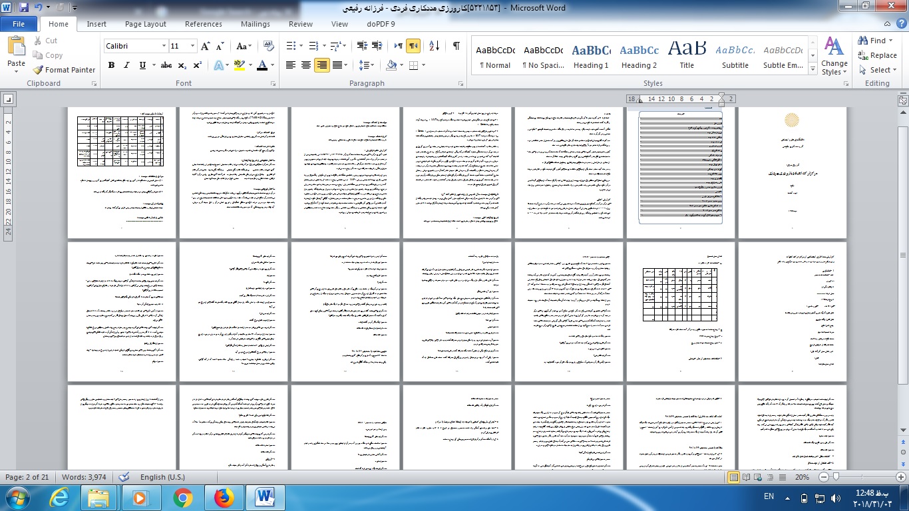This screenshot has height=511, width=909.
Task: Toggle Show/Hide paragraph marks
Action: 456,46
